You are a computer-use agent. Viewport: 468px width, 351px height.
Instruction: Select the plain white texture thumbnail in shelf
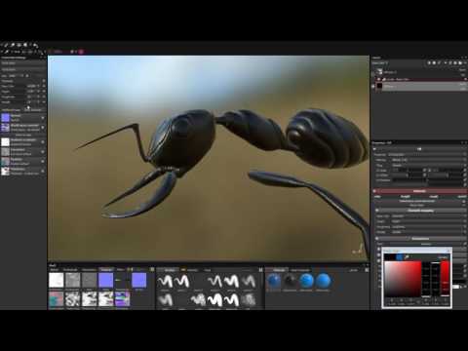(x=57, y=280)
